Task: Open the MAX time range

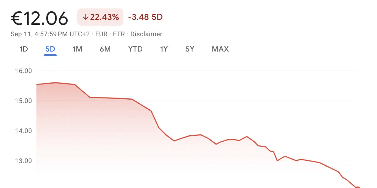Action: [220, 49]
